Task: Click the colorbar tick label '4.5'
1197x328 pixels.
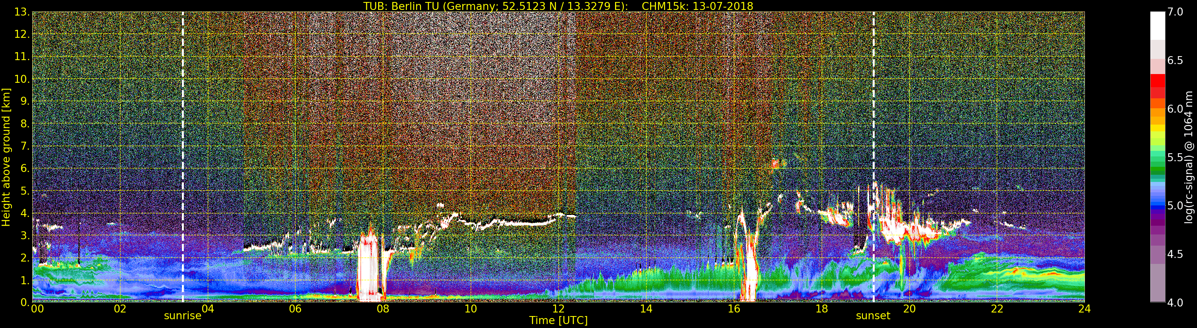Action: 1175,254
